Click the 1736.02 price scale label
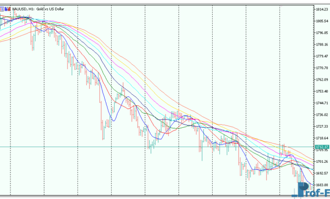 [322, 115]
